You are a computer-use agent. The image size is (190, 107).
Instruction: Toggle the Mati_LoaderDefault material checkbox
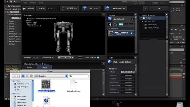pyautogui.click(x=131, y=33)
